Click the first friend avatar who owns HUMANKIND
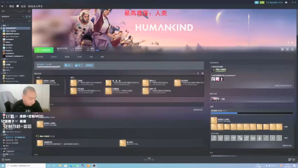 [x=213, y=79]
